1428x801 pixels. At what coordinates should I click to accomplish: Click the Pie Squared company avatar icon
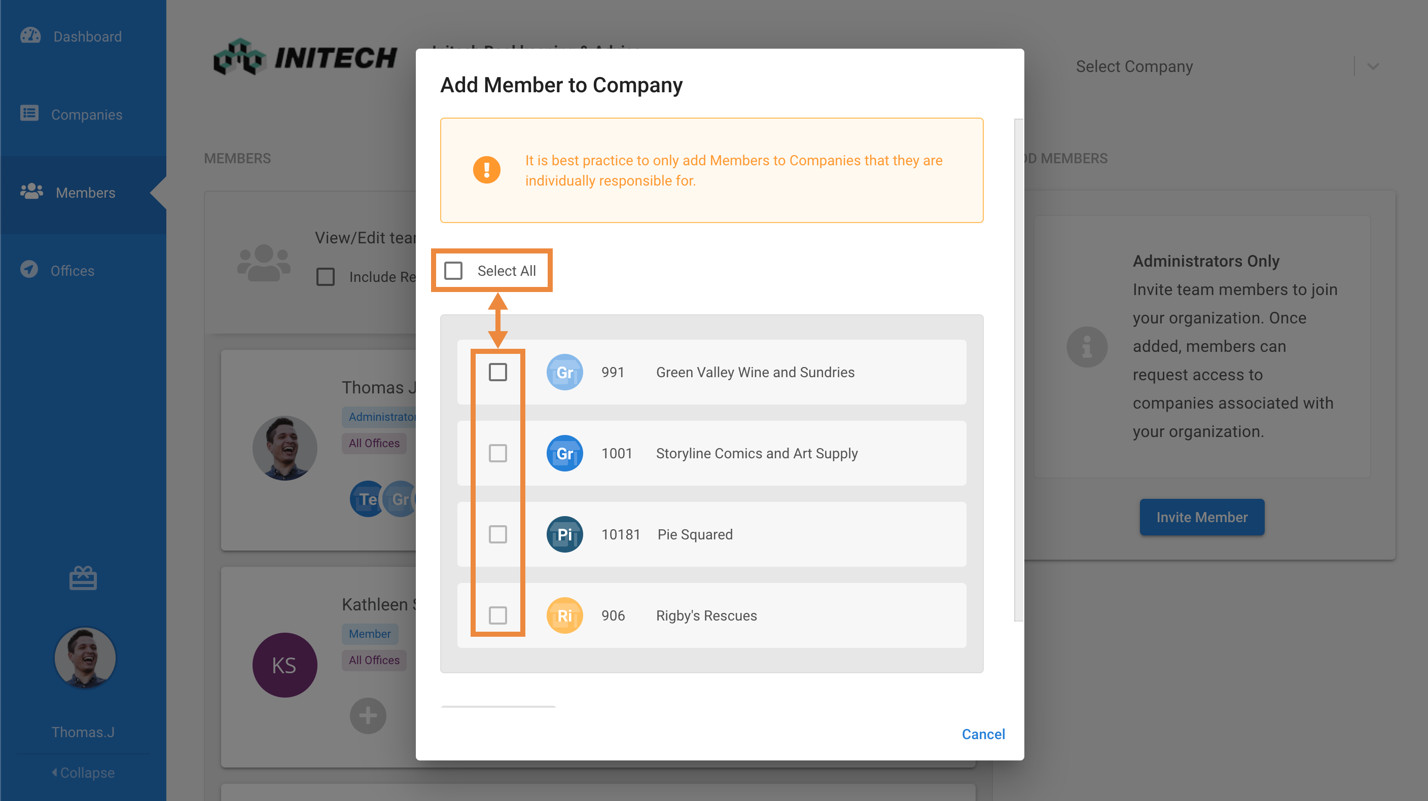pyautogui.click(x=564, y=534)
